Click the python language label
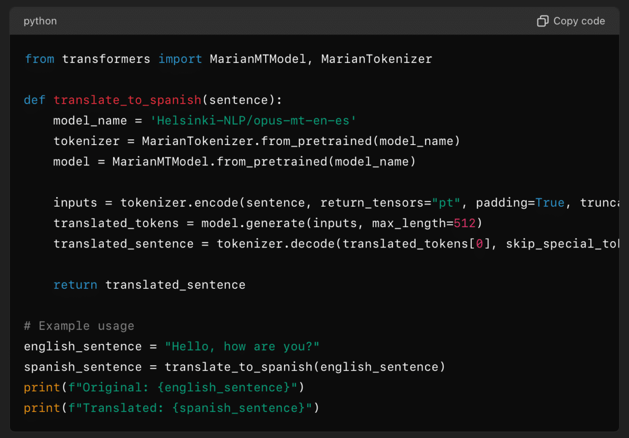The width and height of the screenshot is (629, 438). (x=40, y=21)
